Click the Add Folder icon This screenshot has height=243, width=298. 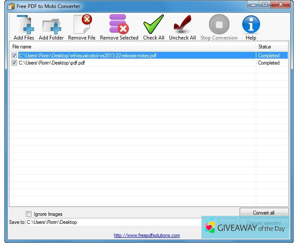pos(51,25)
